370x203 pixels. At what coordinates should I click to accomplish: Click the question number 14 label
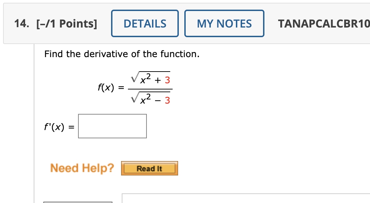[20, 23]
